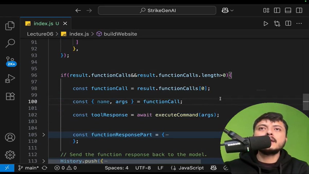
Task: Expand folded code at line 105
Action: tap(44, 135)
